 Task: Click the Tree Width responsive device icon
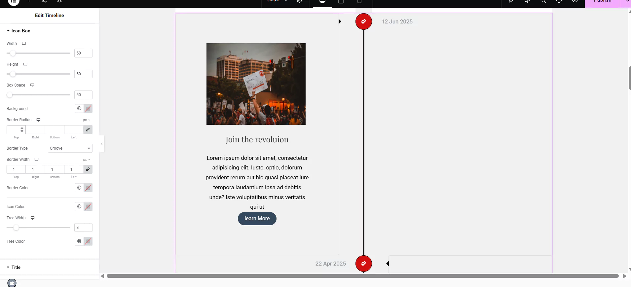[x=32, y=218]
